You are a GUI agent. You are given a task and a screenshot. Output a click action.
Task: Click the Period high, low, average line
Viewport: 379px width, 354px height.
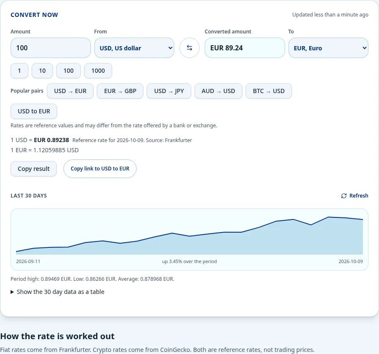click(x=92, y=279)
